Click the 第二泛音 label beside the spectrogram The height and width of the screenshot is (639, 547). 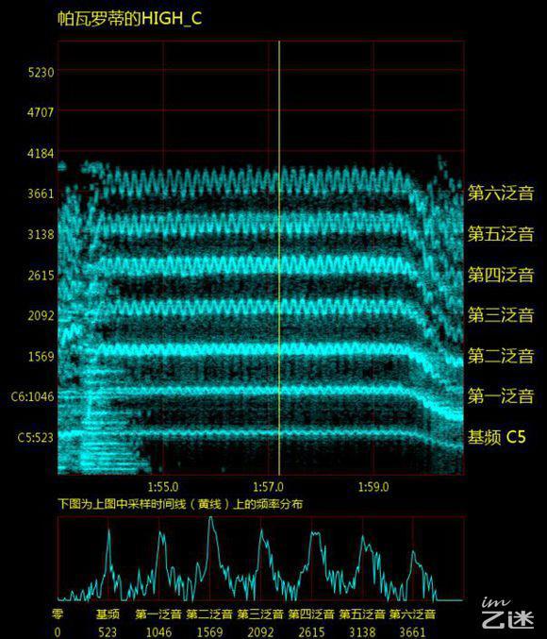[501, 356]
